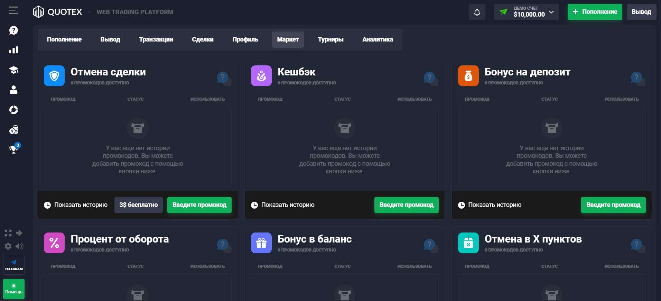Open the market coins sidebar icon
Viewport: 661px width, 301px height.
[13, 130]
